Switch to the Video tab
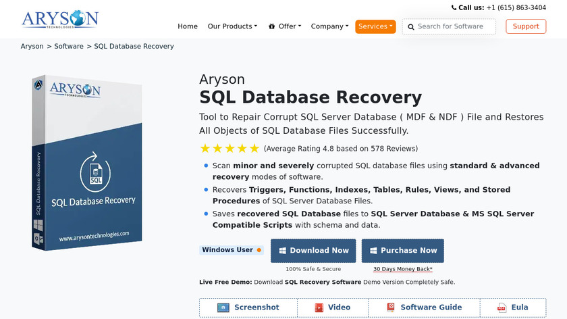 (333, 308)
